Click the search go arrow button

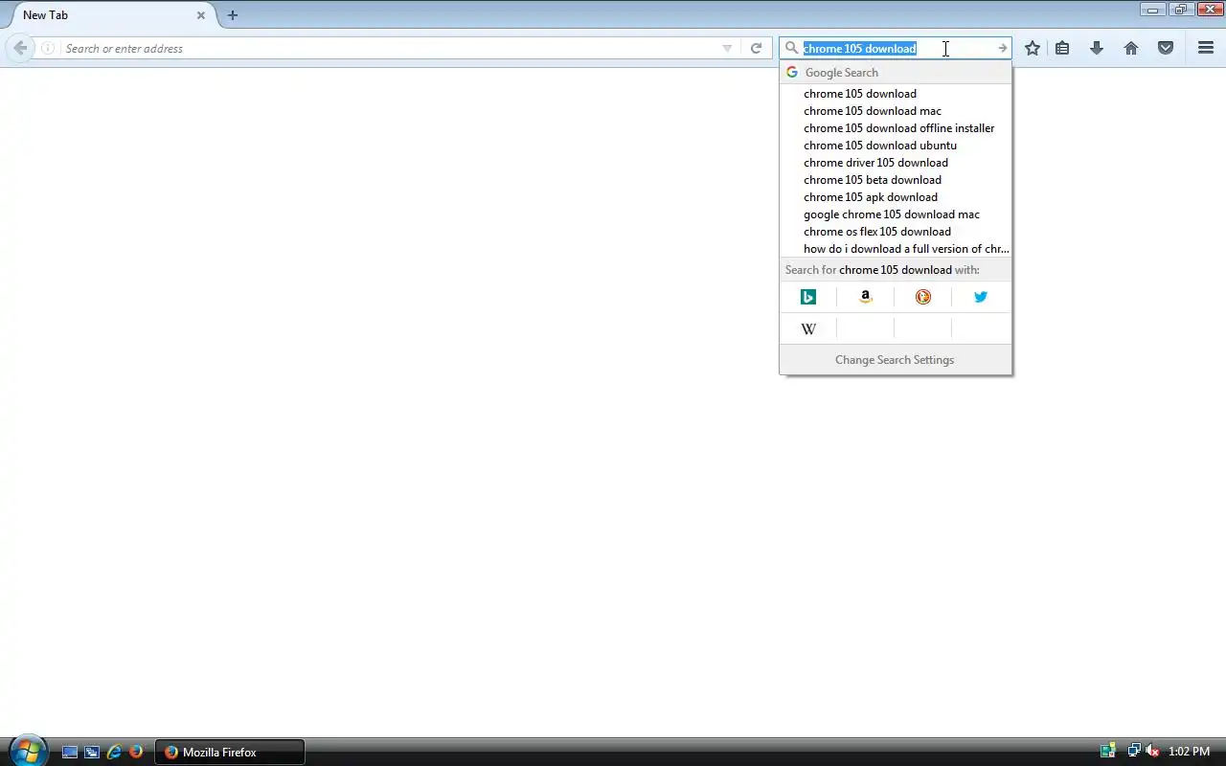coord(1002,48)
